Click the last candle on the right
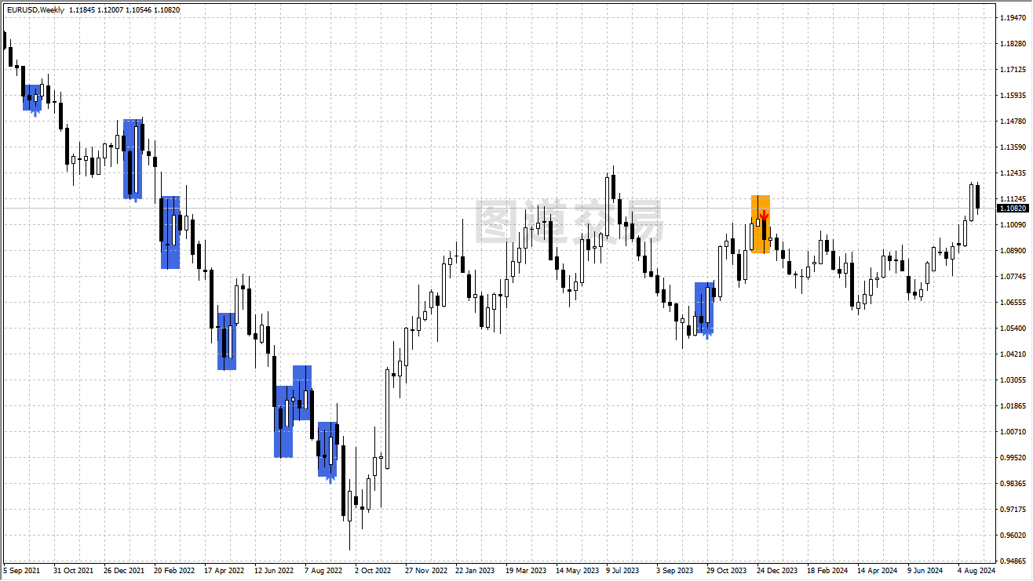Viewport: 1033px width, 581px height. click(x=977, y=197)
